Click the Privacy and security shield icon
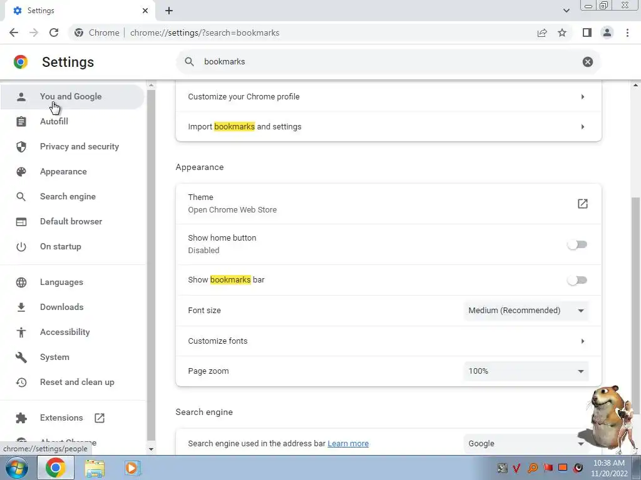 click(x=21, y=146)
